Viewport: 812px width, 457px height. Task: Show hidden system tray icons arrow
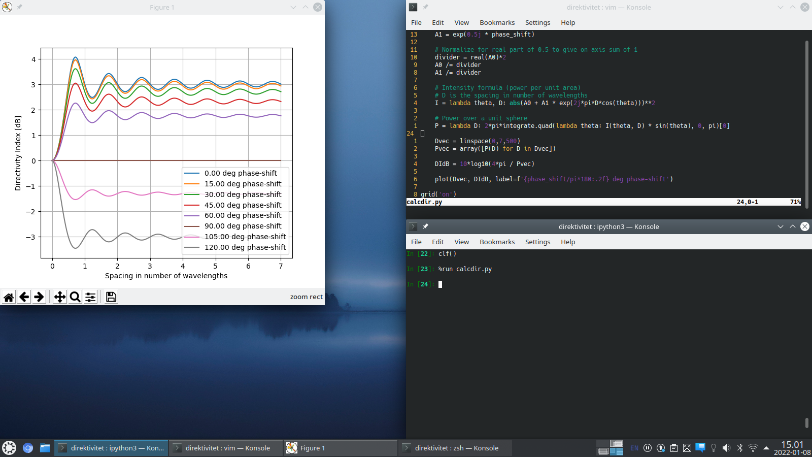tap(766, 448)
